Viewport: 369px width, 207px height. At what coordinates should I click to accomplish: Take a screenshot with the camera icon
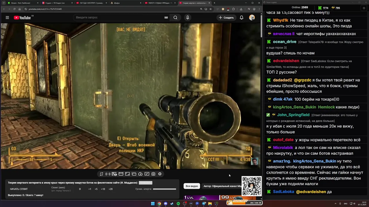click(x=153, y=174)
